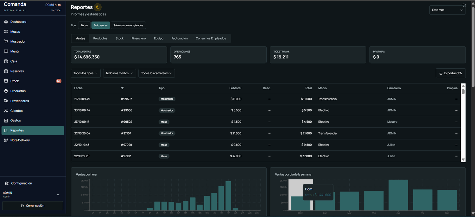Click the Nota Delivery QR icon

pyautogui.click(x=6, y=140)
